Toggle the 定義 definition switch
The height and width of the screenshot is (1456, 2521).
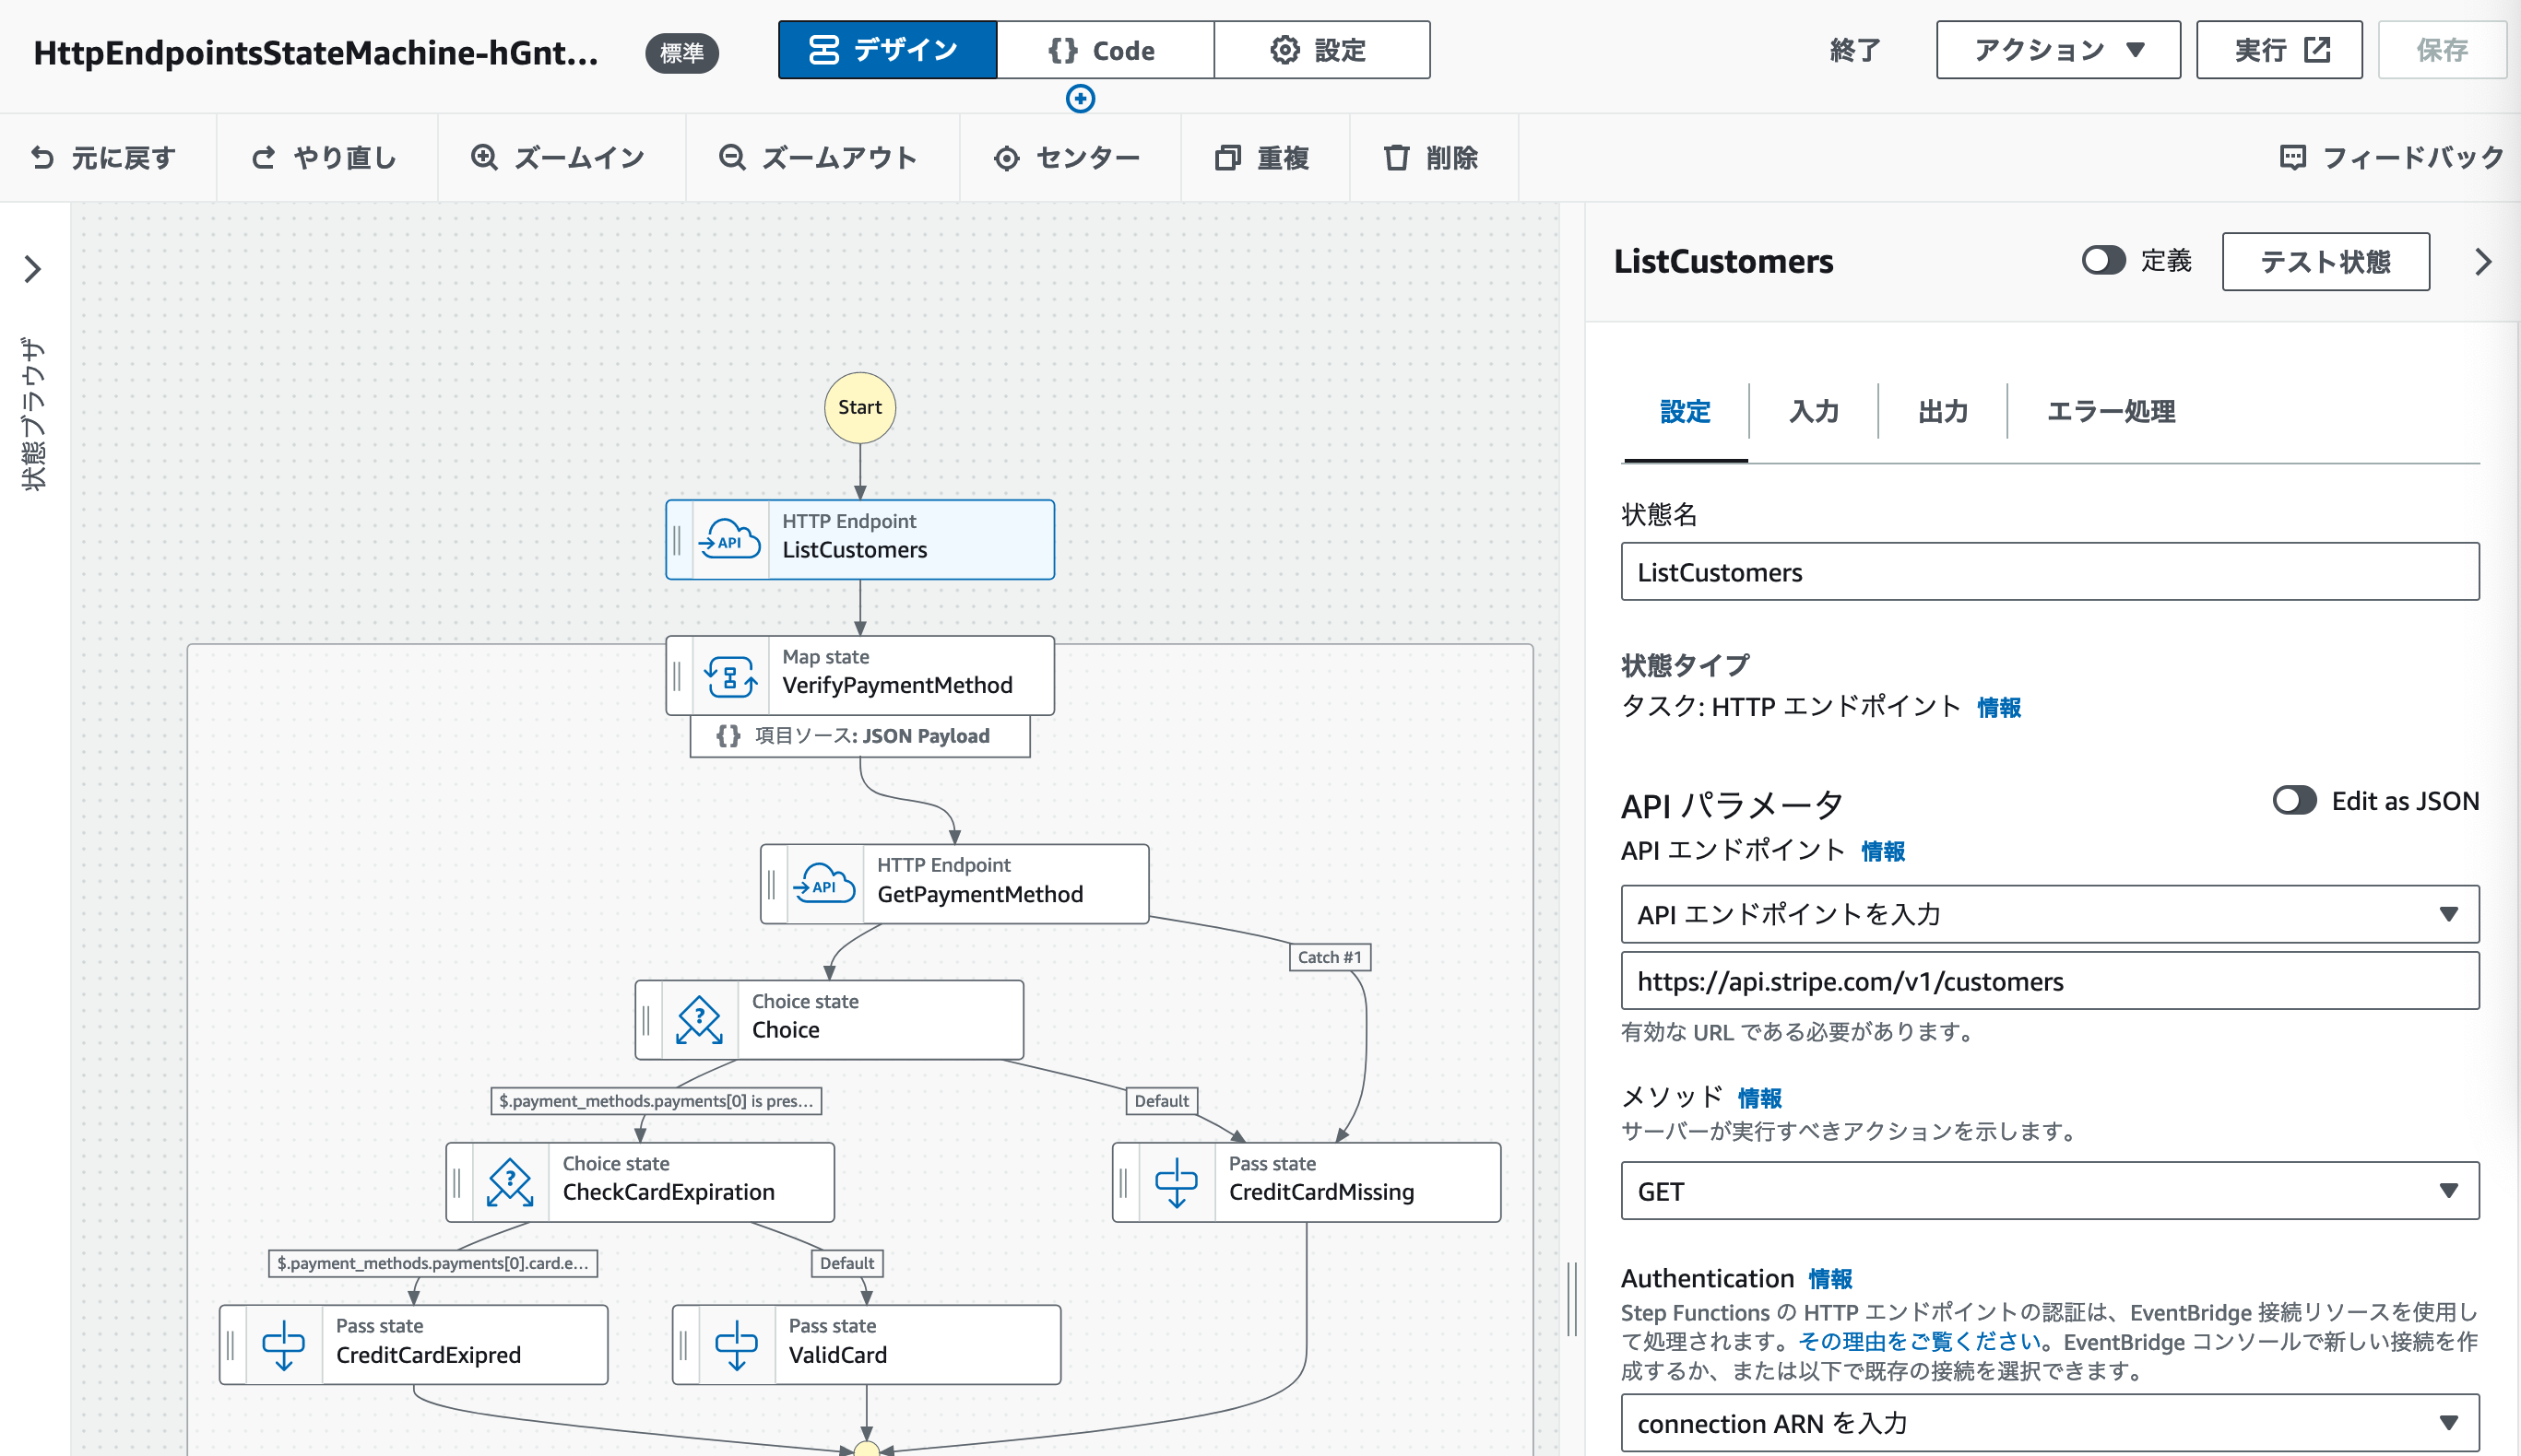click(x=2103, y=261)
